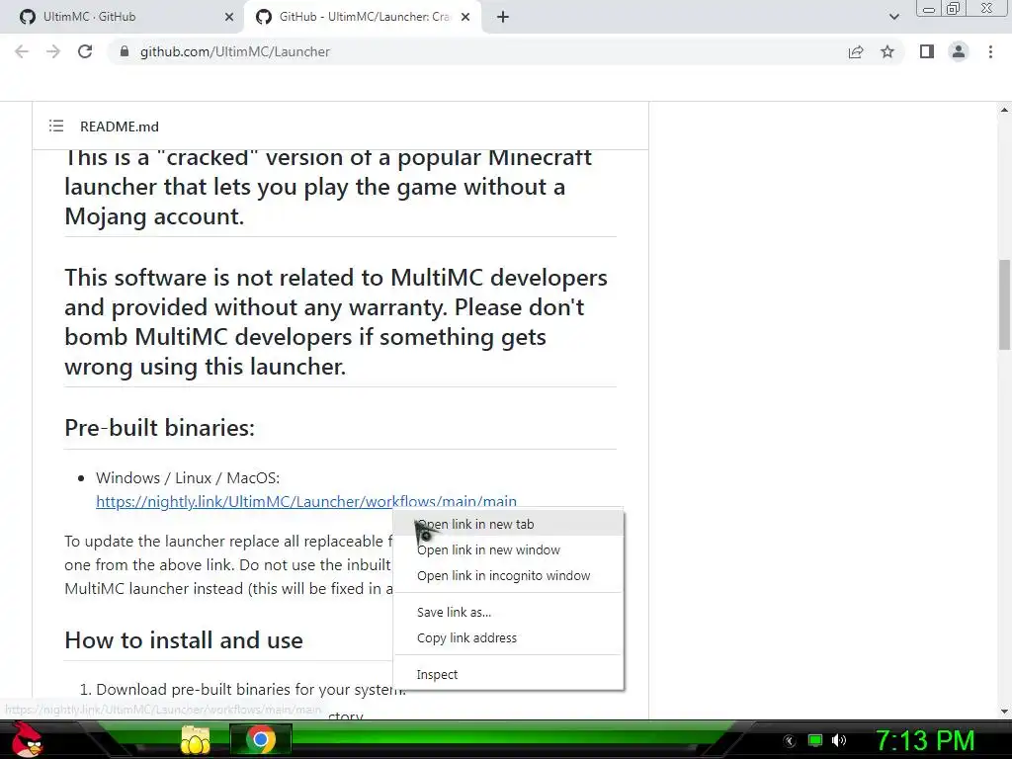Choose Open link in new tab

509,524
